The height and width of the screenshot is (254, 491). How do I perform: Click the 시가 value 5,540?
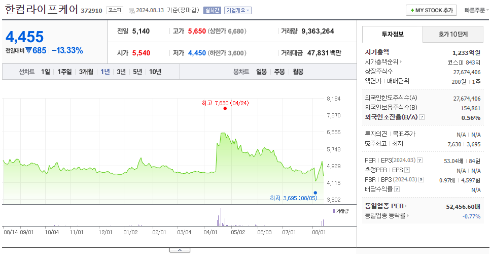coord(141,53)
